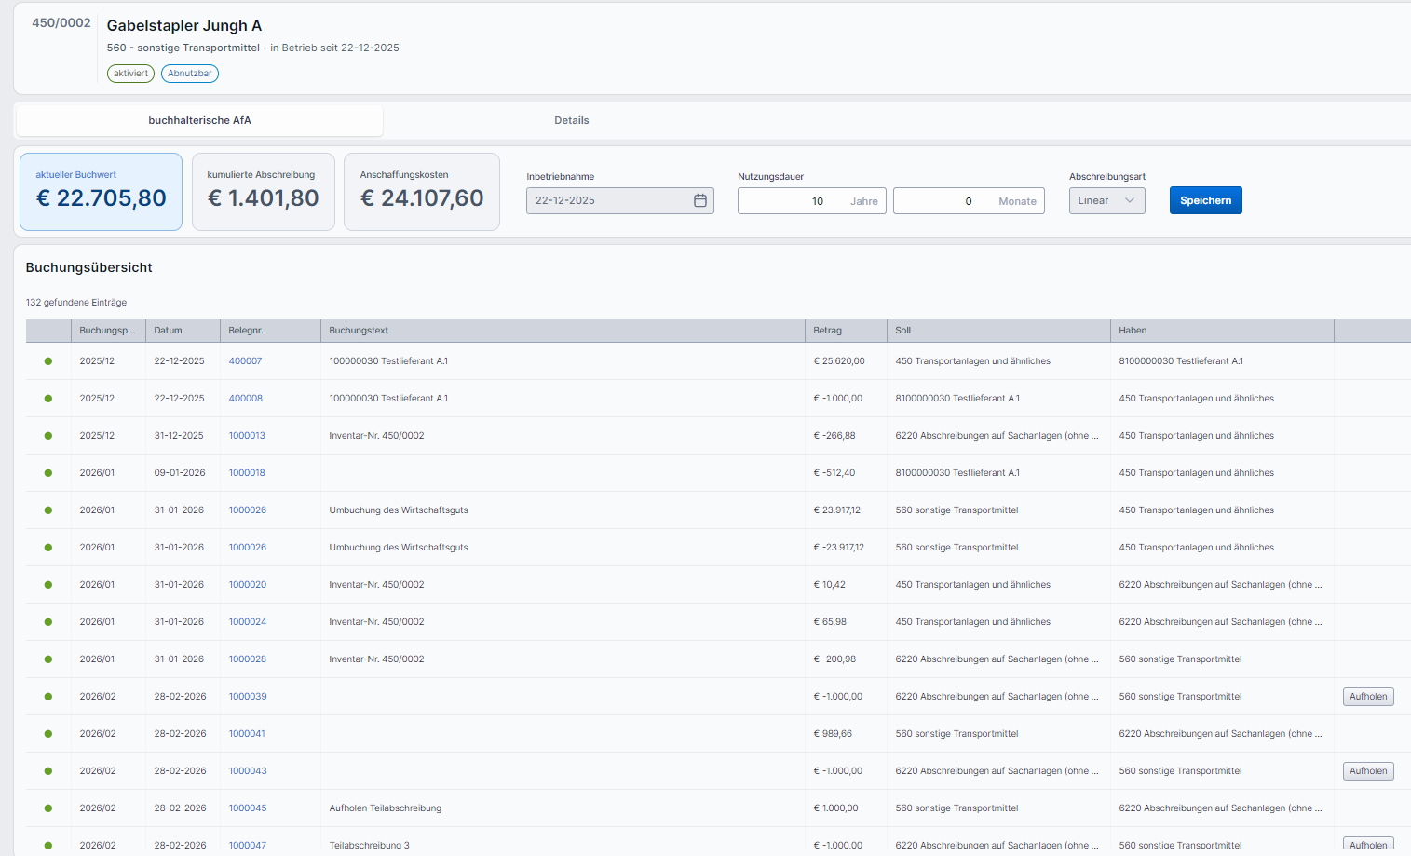Viewport: 1411px width, 856px height.
Task: Click Aufholen button for Beleg 1000039
Action: (1367, 697)
